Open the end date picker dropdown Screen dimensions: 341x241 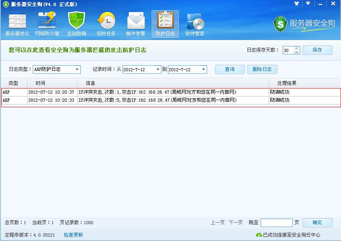coord(203,70)
